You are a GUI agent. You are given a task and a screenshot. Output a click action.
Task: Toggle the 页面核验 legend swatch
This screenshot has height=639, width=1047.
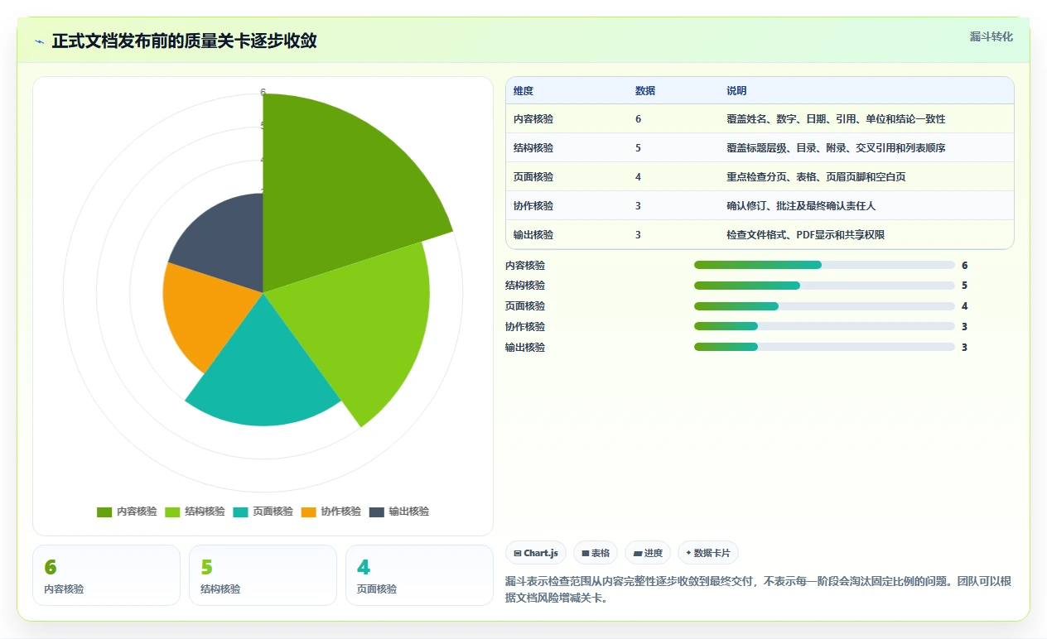point(240,512)
